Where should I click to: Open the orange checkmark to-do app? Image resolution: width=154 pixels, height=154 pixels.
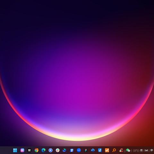pyautogui.click(x=107, y=150)
